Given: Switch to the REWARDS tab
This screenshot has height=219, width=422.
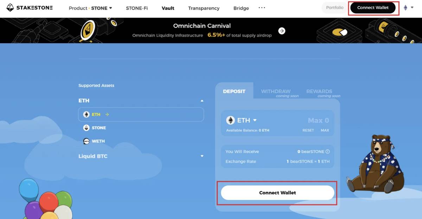Looking at the screenshot, I should (x=319, y=91).
